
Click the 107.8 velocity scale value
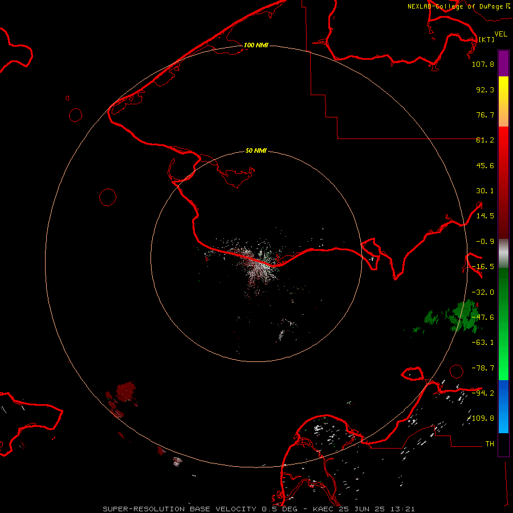coord(483,64)
